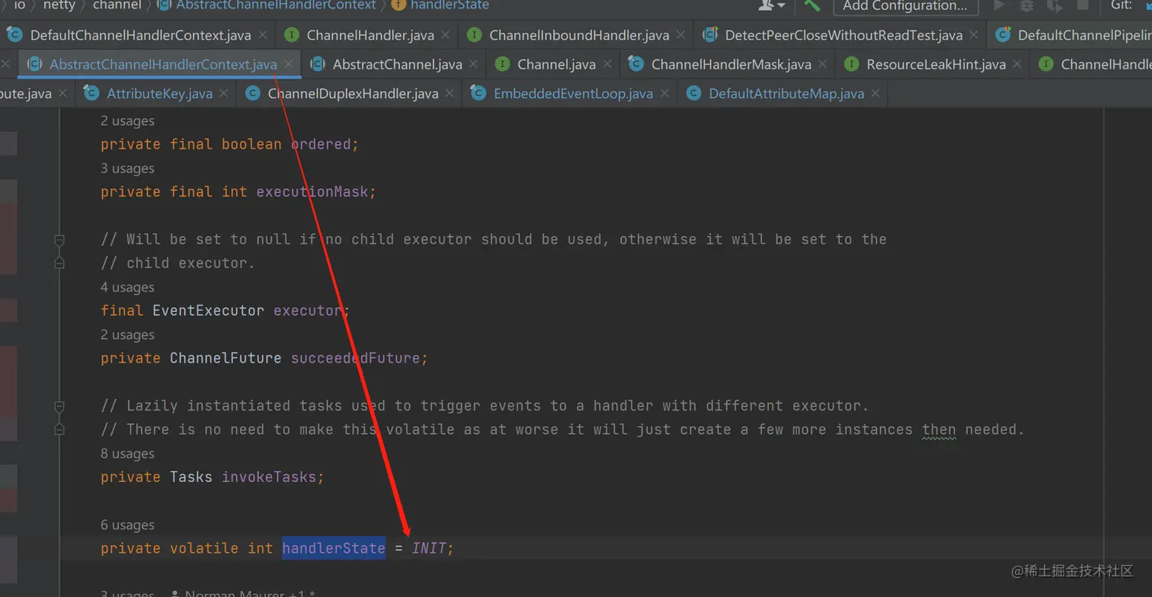Click the underlined word "then" in the comment

[939, 429]
